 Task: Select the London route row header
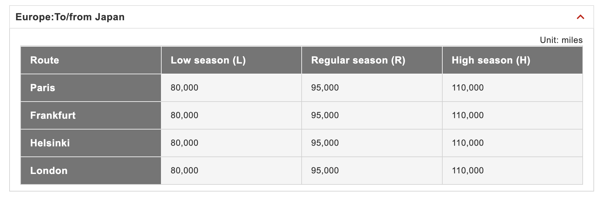coord(49,171)
